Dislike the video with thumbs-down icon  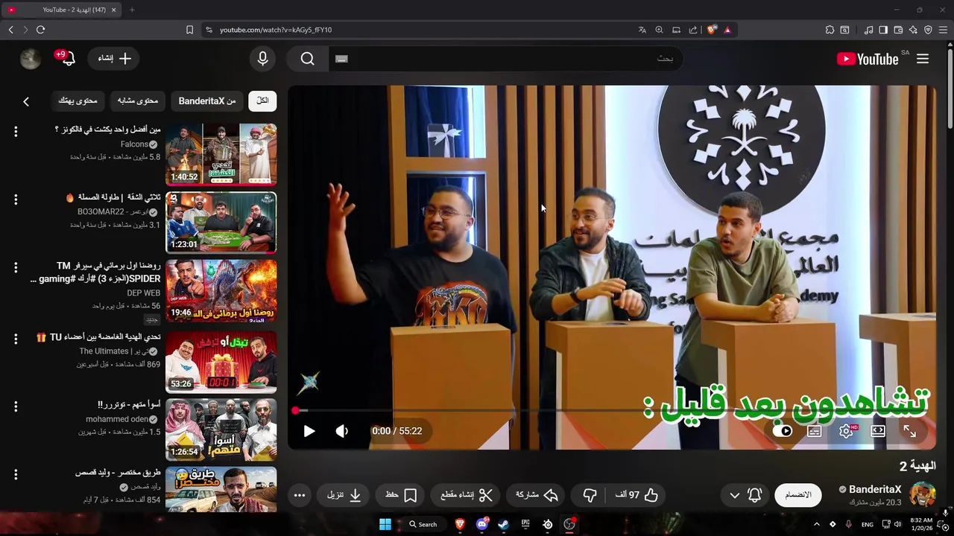[590, 495]
